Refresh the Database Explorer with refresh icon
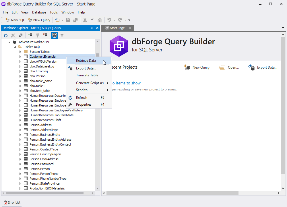Viewport: 287px width, 207px height. click(x=6, y=35)
